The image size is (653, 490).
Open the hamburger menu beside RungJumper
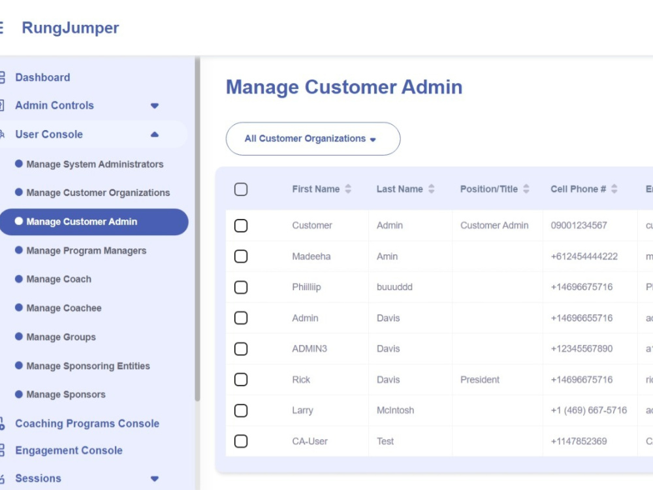click(x=1, y=28)
